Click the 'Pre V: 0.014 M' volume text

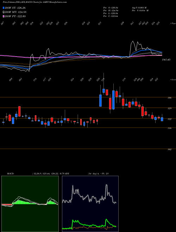(x=140, y=11)
